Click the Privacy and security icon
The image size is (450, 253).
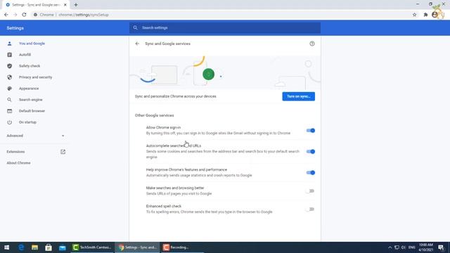pos(9,77)
